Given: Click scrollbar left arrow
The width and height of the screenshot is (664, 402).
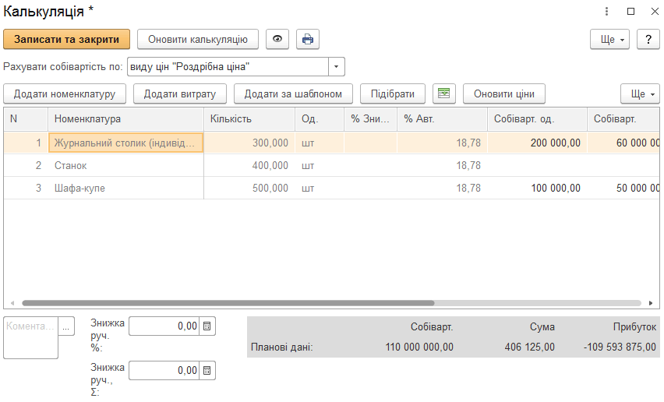Looking at the screenshot, I should pos(12,303).
